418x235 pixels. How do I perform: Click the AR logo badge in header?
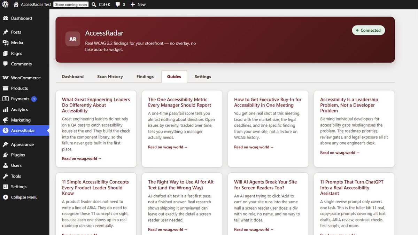[73, 39]
